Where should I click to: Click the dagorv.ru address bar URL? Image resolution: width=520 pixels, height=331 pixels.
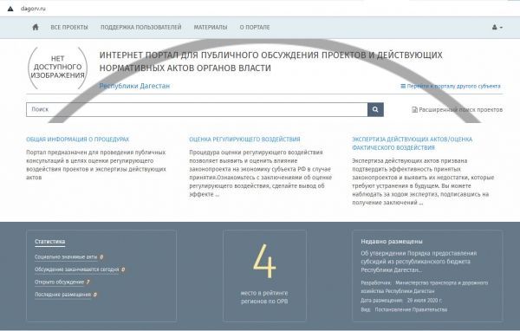point(33,9)
